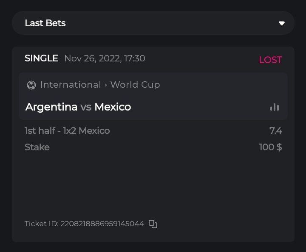Select the Argentina team name
The height and width of the screenshot is (252, 306).
51,107
